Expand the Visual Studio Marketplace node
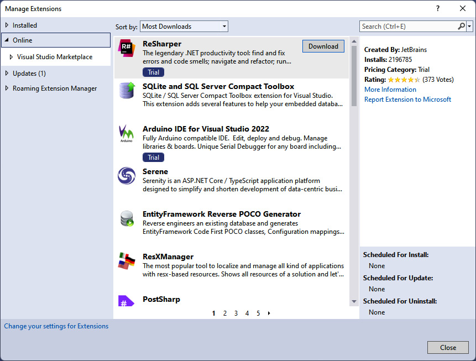The width and height of the screenshot is (476, 361). (x=11, y=57)
